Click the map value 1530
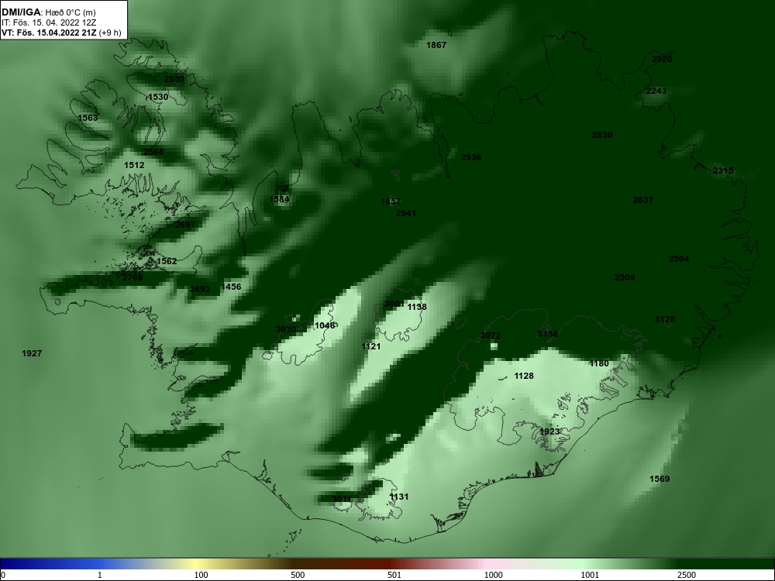This screenshot has width=775, height=581. click(158, 97)
